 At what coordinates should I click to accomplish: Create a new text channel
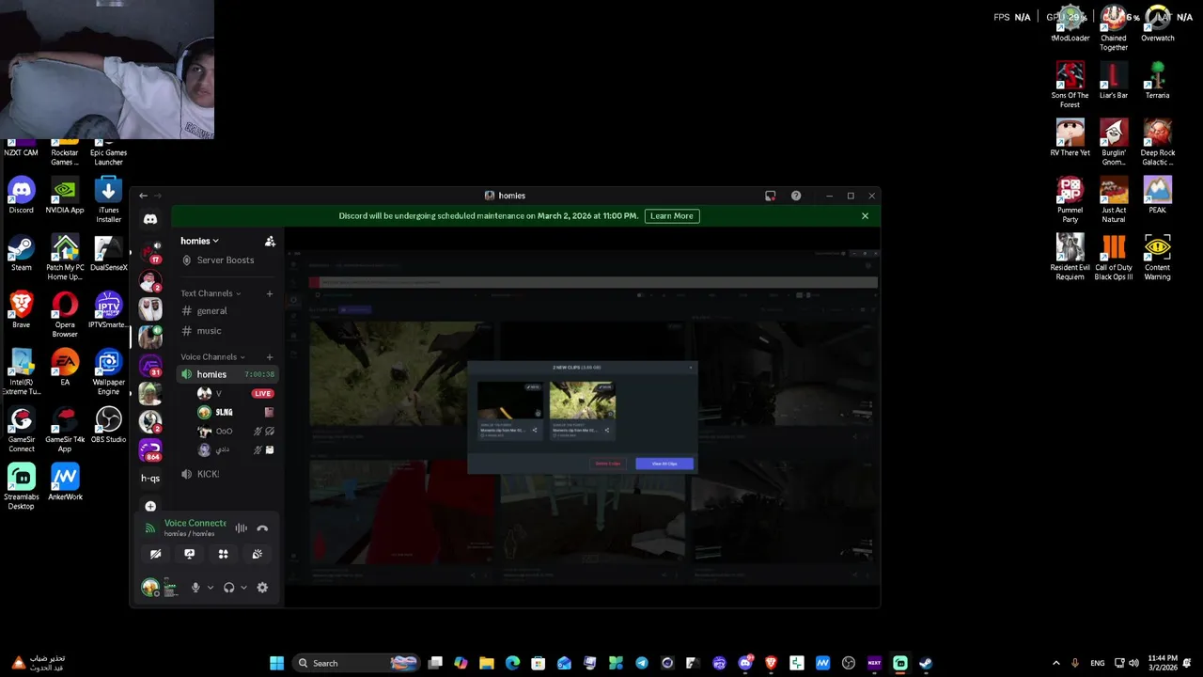click(x=270, y=293)
